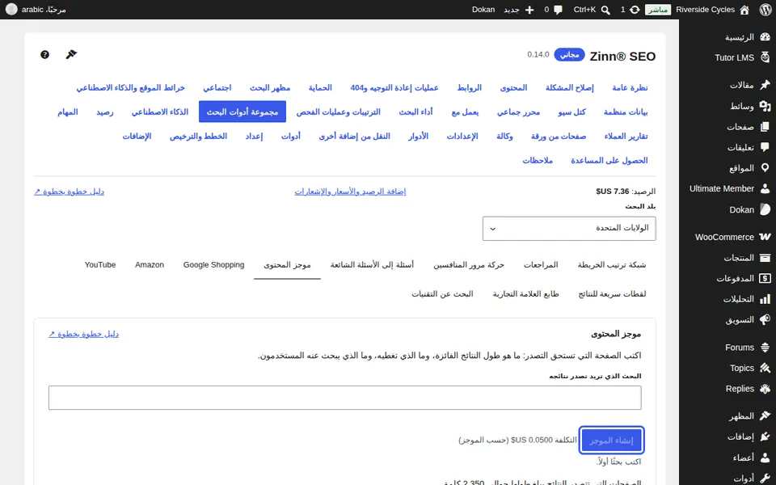
Task: Switch to Google Shopping tab
Action: [x=213, y=265]
